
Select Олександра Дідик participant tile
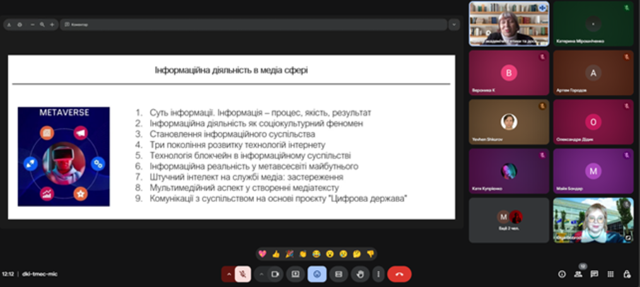point(593,122)
